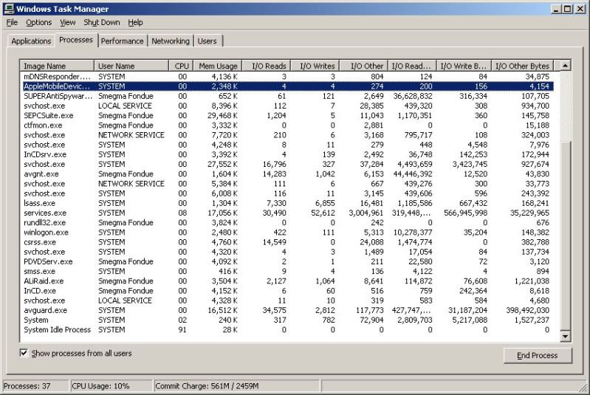The height and width of the screenshot is (395, 590).
Task: Open the File menu
Action: pyautogui.click(x=12, y=23)
